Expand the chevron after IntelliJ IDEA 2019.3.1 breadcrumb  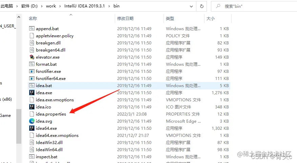pos(109,6)
